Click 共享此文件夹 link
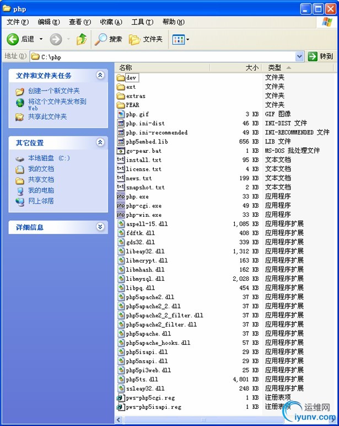The image size is (339, 426). [47, 117]
